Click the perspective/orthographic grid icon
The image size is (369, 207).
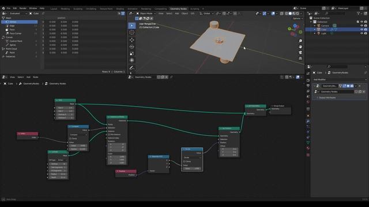click(300, 58)
